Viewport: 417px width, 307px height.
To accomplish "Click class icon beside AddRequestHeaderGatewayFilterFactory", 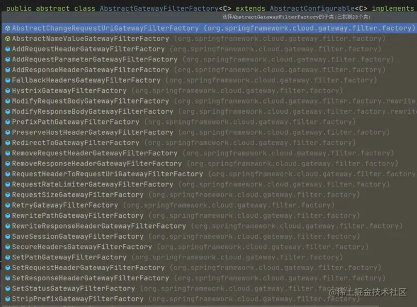I will (8, 49).
